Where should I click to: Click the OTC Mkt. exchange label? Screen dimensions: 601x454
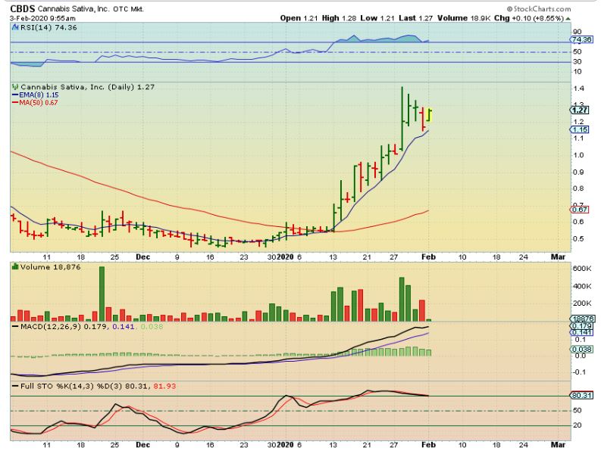coord(128,9)
